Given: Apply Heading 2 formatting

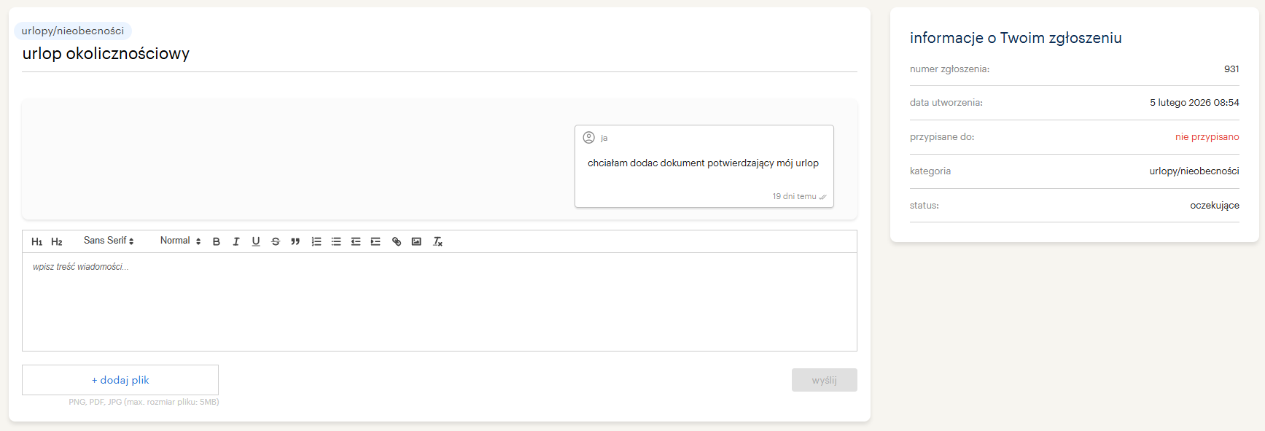Looking at the screenshot, I should [56, 241].
